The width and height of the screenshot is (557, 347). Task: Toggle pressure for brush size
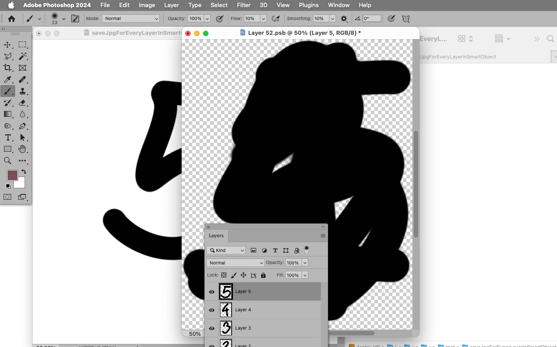pyautogui.click(x=391, y=19)
